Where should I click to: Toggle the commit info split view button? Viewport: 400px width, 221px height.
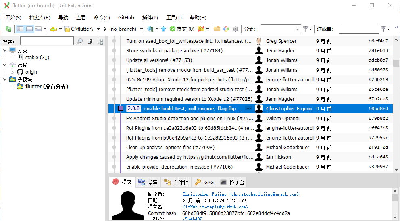[29, 29]
